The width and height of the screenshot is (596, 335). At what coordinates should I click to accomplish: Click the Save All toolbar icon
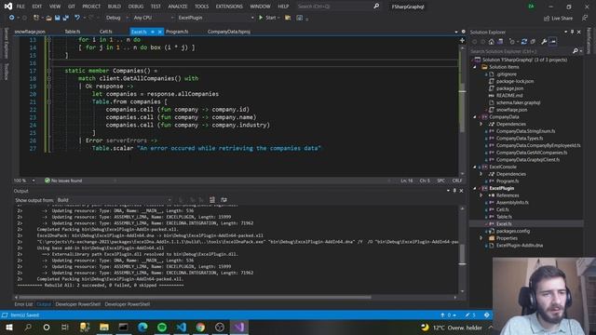pyautogui.click(x=66, y=18)
